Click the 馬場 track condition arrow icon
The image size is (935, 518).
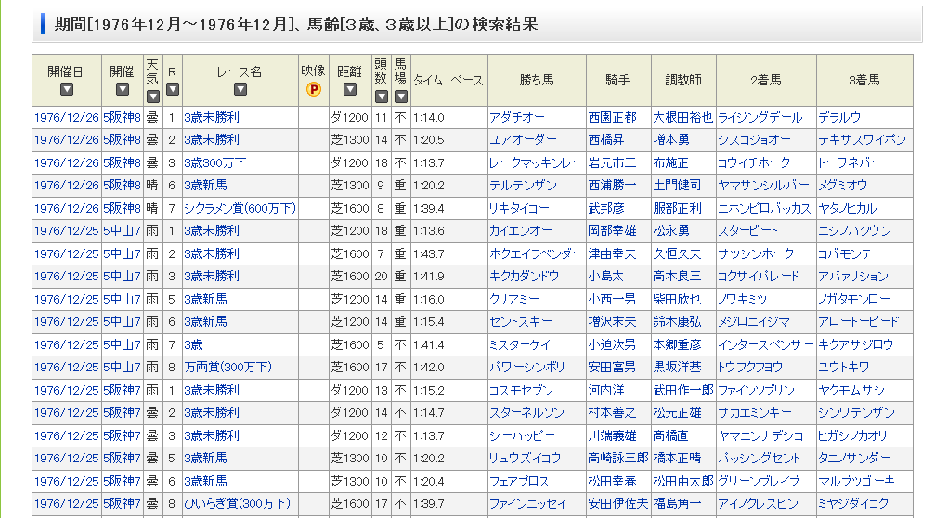point(400,96)
